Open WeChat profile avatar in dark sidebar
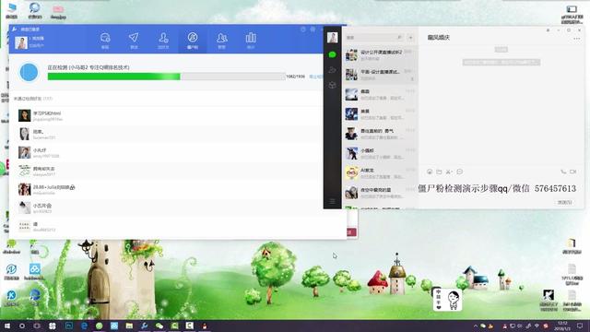This screenshot has width=590, height=332. tap(332, 37)
